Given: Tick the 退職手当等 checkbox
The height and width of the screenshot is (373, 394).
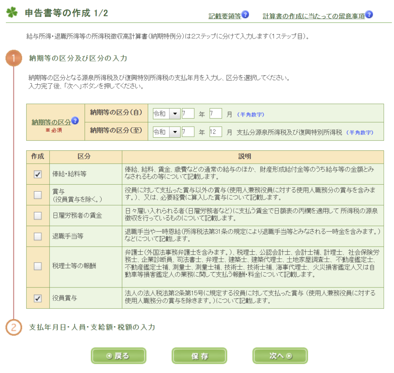Looking at the screenshot, I should (38, 237).
